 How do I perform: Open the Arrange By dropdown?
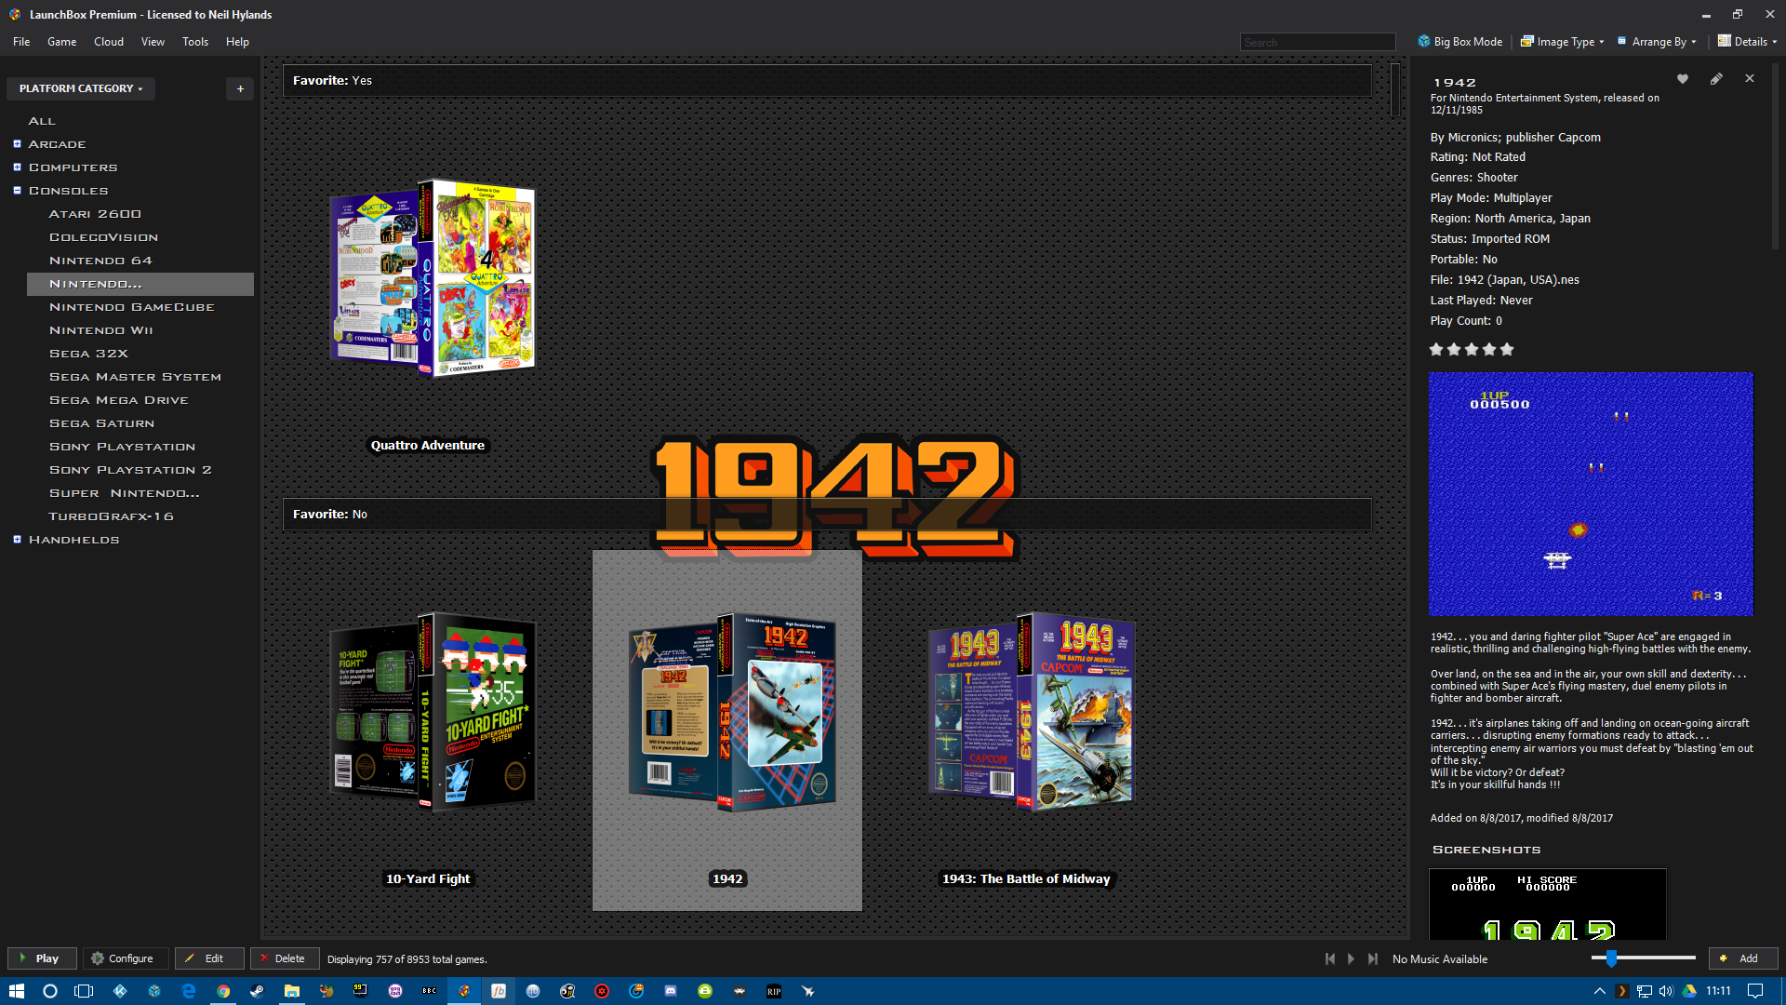1658,42
